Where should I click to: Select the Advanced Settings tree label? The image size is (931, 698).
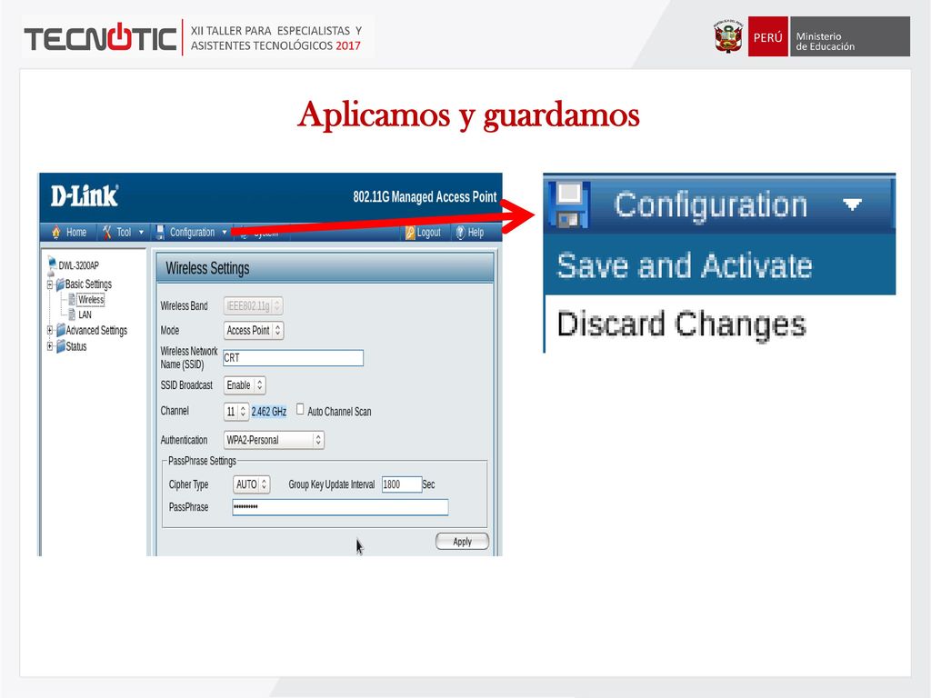coord(96,330)
